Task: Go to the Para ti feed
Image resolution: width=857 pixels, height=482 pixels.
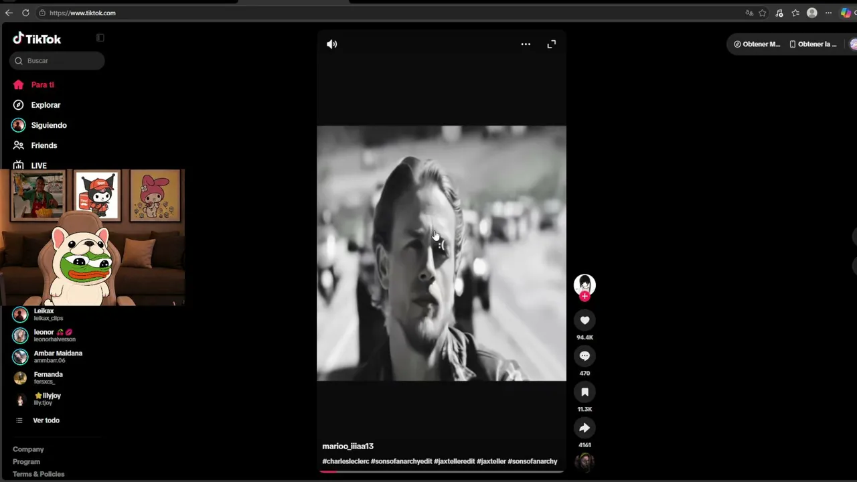Action: point(33,85)
